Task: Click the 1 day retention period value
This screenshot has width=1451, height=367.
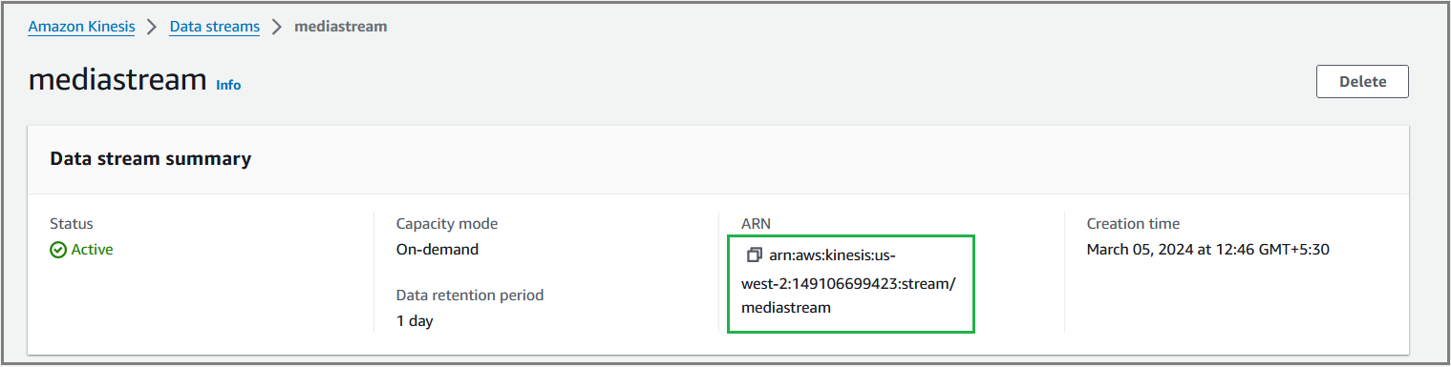Action: click(415, 321)
